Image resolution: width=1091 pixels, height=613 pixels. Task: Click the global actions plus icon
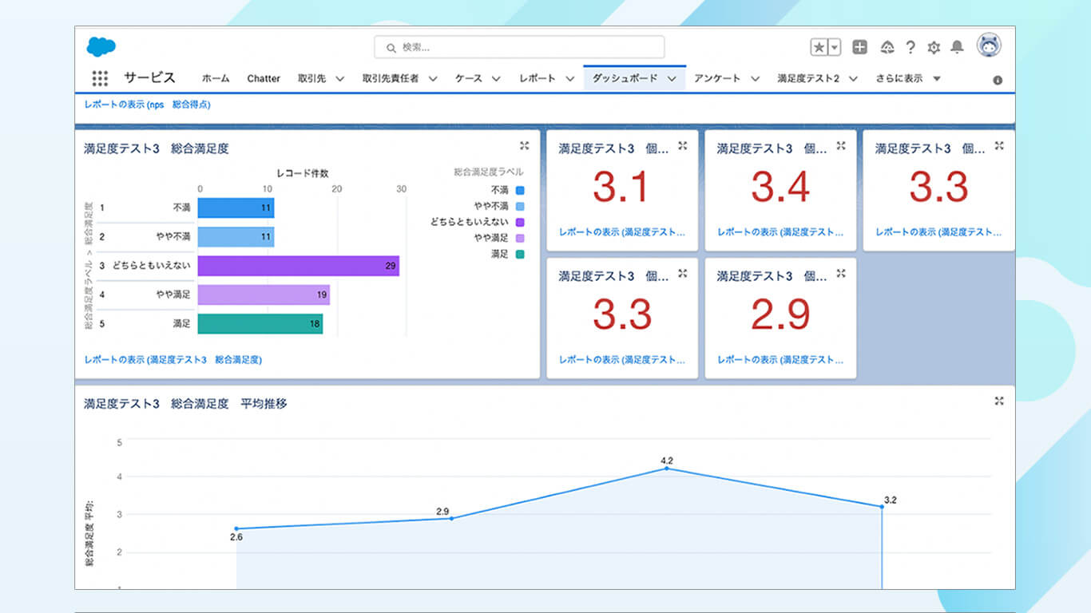click(859, 47)
